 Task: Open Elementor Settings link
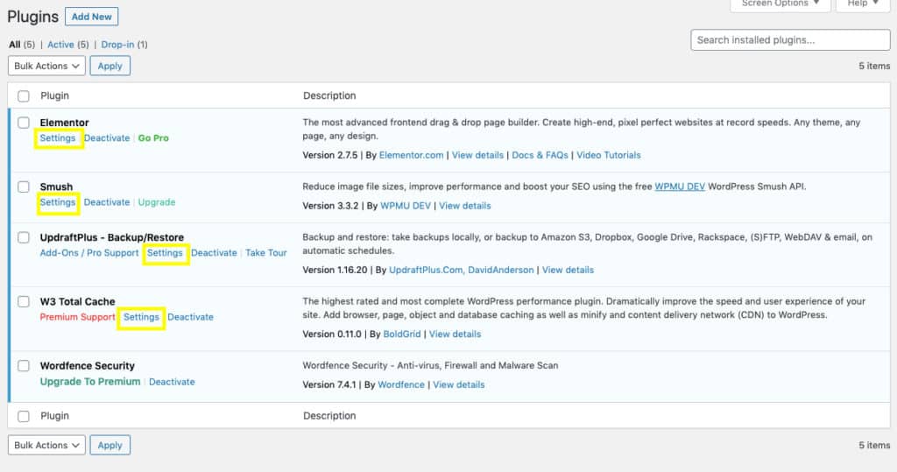click(58, 137)
